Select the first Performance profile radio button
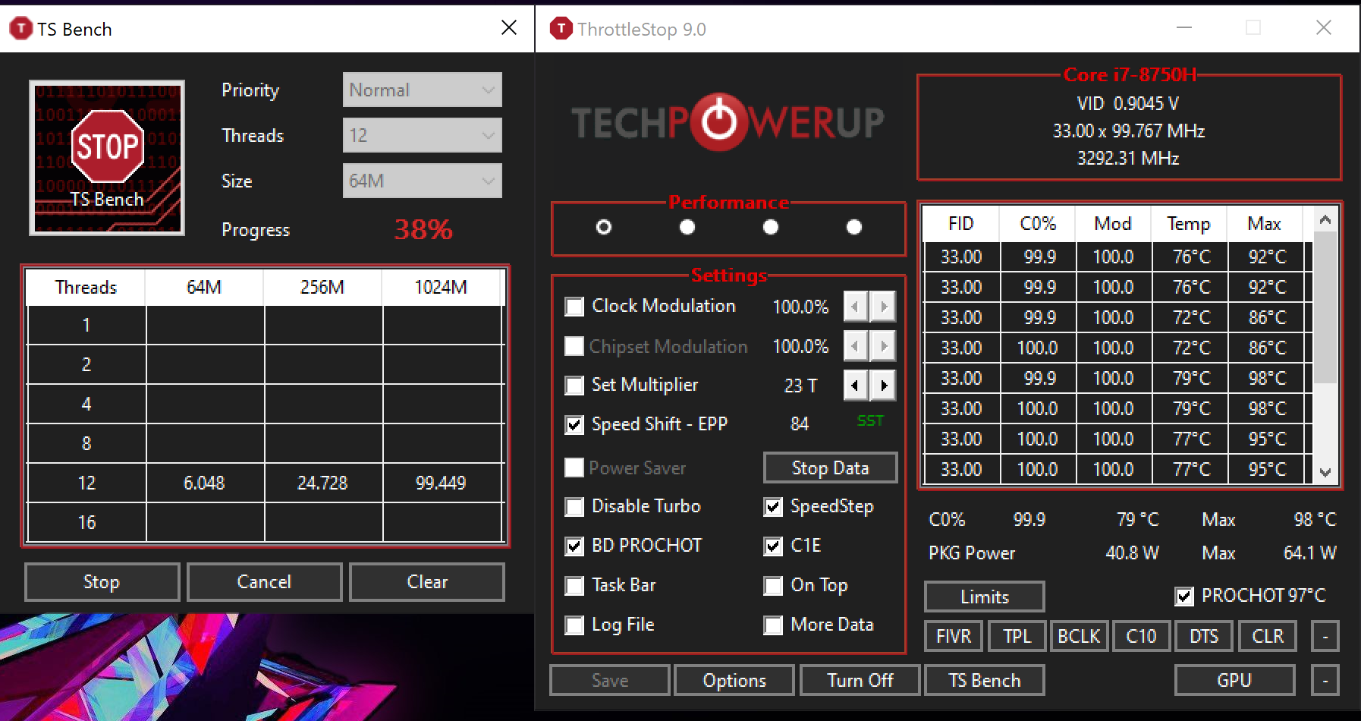The width and height of the screenshot is (1361, 721). tap(604, 227)
